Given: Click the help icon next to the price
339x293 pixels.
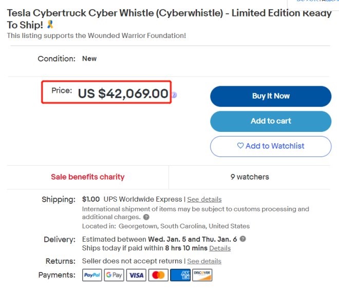Looking at the screenshot, I should 175,95.
